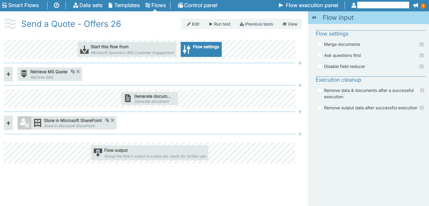
Task: Tick Remove output data after successful execution
Action: tap(320, 108)
